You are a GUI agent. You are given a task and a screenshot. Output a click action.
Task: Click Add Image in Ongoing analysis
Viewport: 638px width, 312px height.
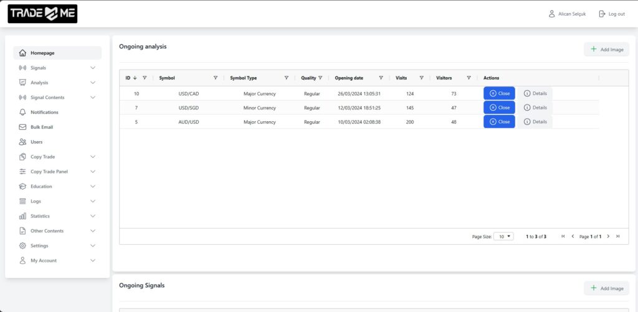click(x=606, y=49)
